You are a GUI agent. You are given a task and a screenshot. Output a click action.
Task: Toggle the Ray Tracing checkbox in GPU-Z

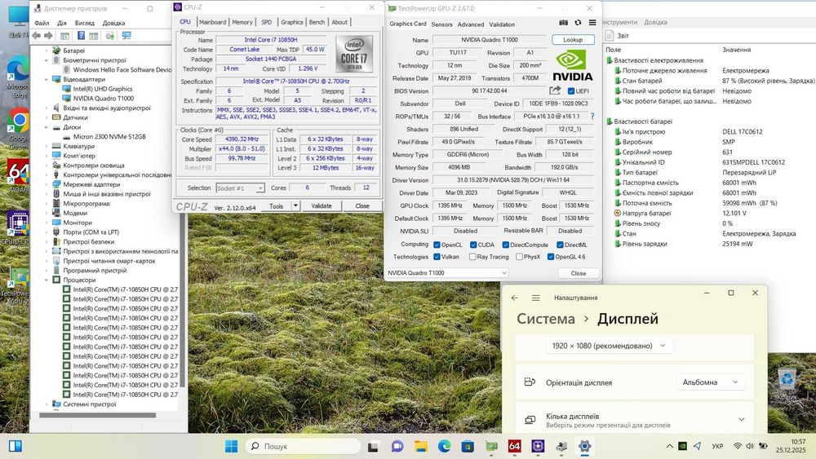[x=472, y=257]
